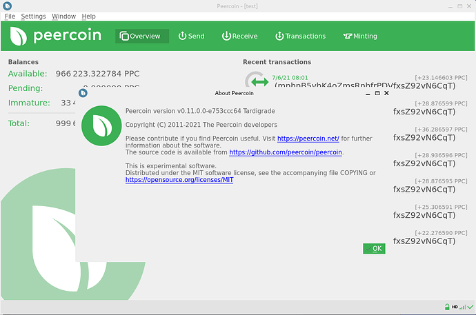Minimize the About Peercoin dialog
The width and height of the screenshot is (476, 315).
(368, 93)
